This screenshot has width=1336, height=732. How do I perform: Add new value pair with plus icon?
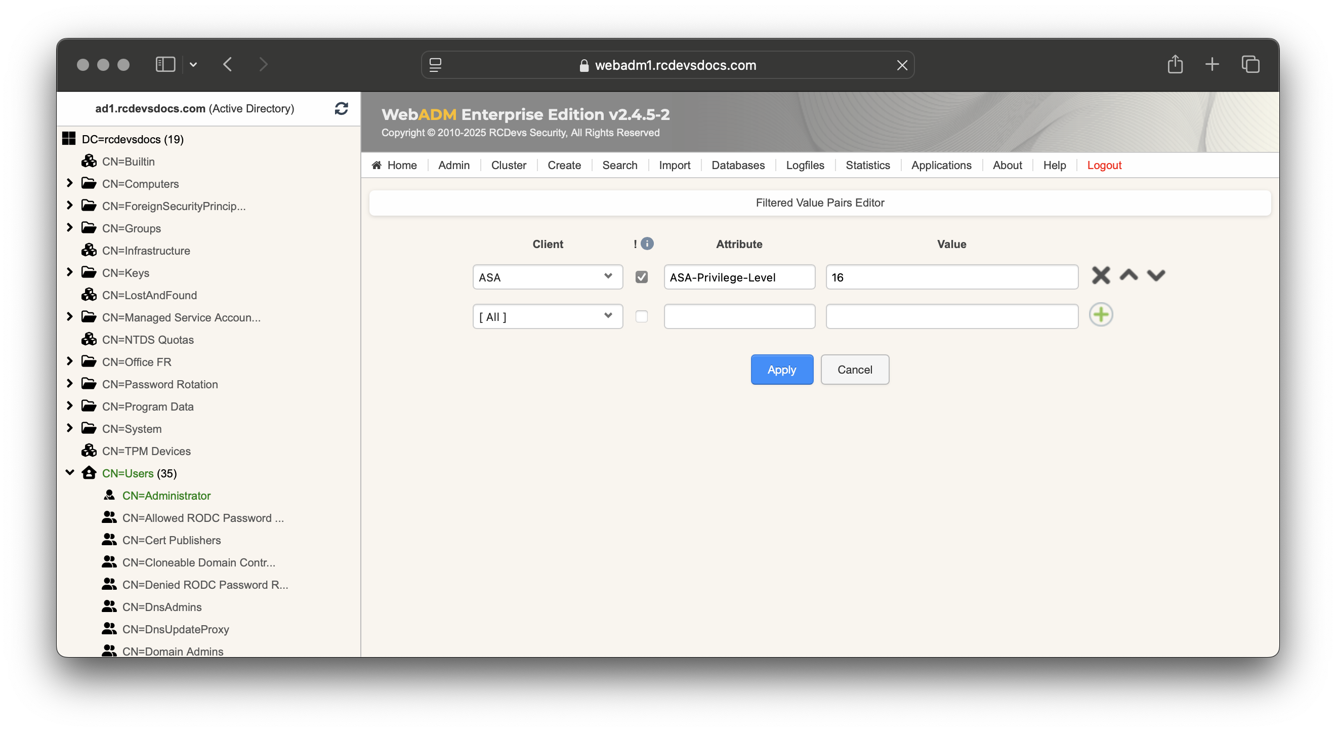point(1101,314)
